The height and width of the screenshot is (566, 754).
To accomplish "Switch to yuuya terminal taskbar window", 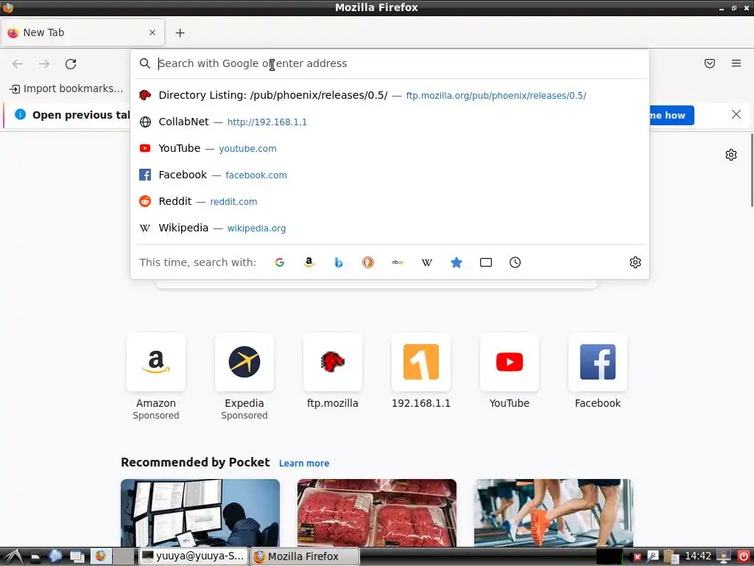I will pos(194,556).
